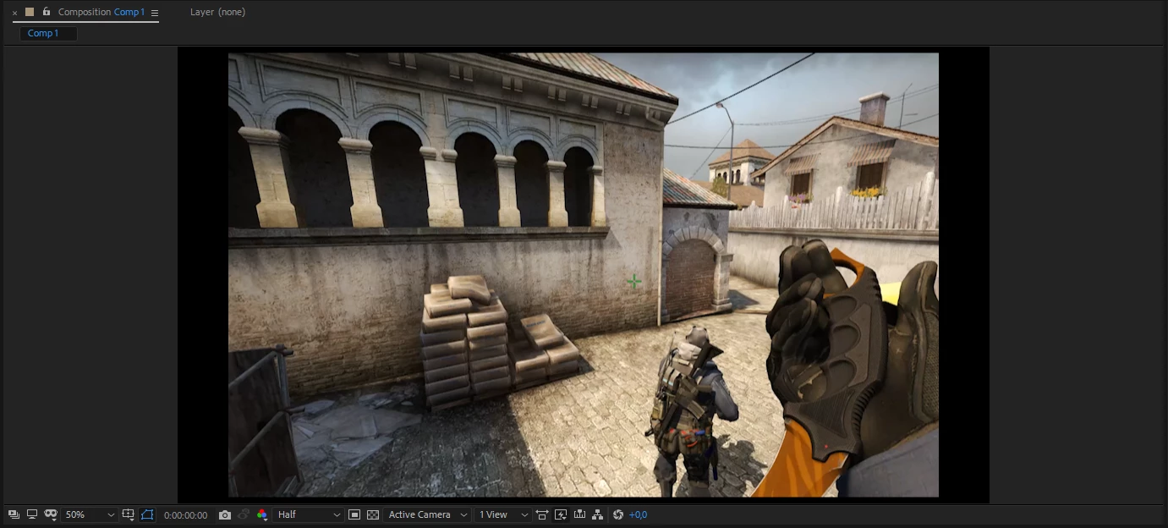Select the Composition Comp 1 tab
Viewport: 1168px width, 528px height.
pyautogui.click(x=101, y=12)
